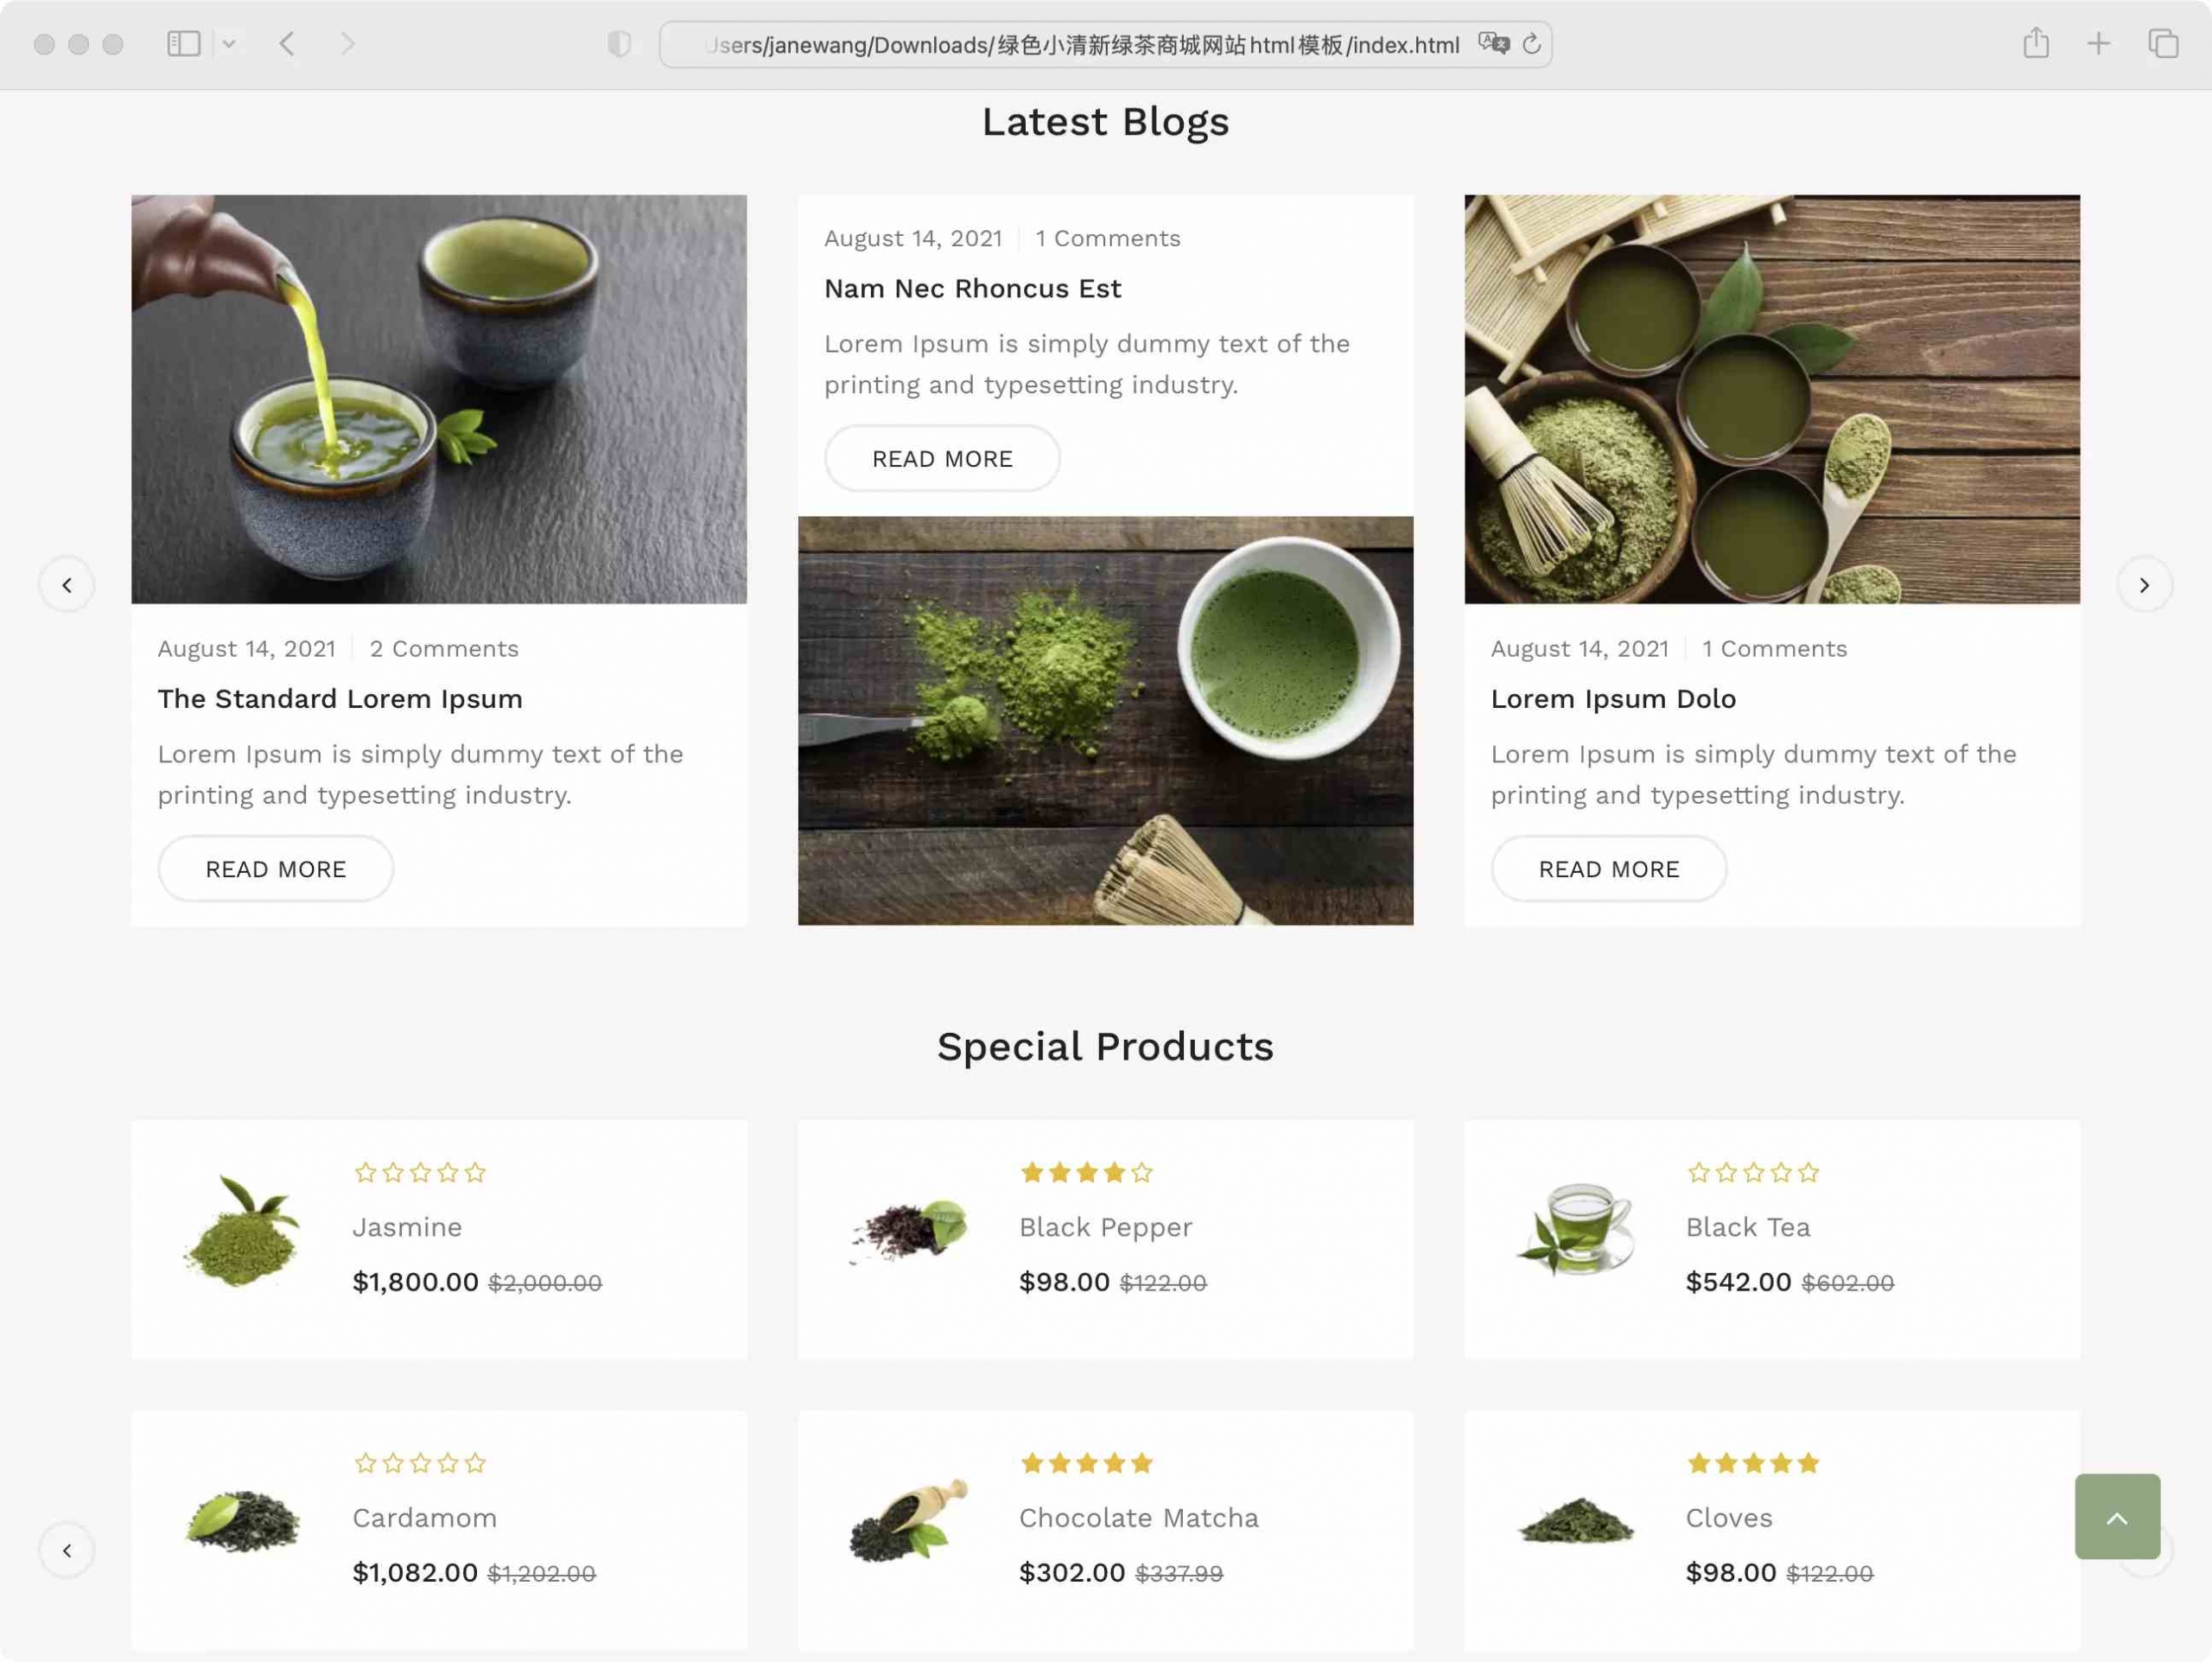Click the Safari sidebar toggle icon
This screenshot has width=2212, height=1662.
(184, 44)
